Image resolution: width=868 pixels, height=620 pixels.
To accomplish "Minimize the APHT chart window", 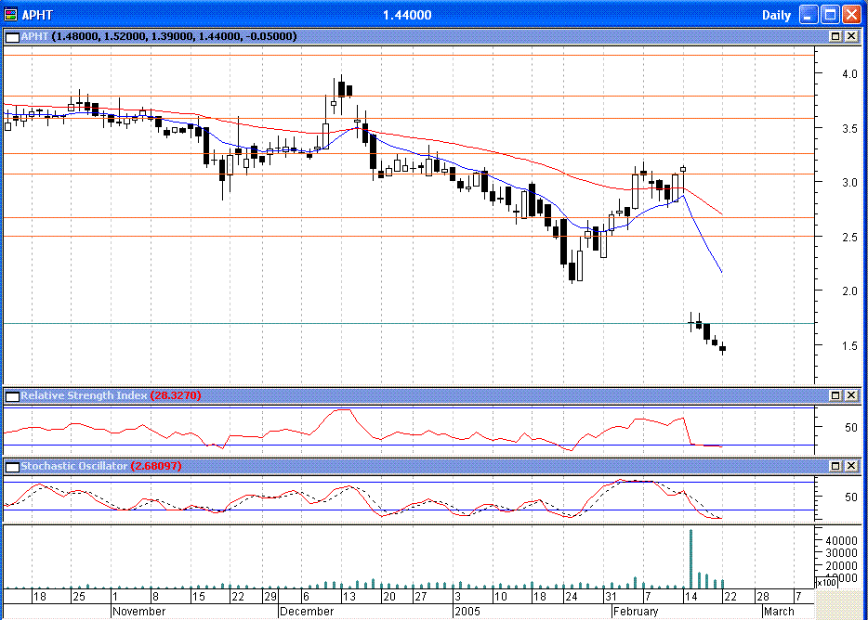I will click(809, 14).
